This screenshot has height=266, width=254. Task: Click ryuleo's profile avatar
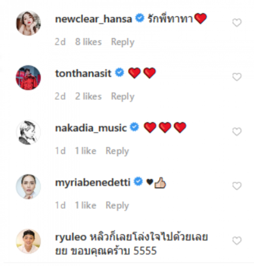[28, 241]
